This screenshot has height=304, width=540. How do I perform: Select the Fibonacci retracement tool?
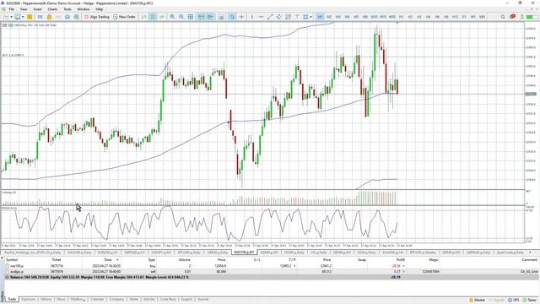coord(288,17)
